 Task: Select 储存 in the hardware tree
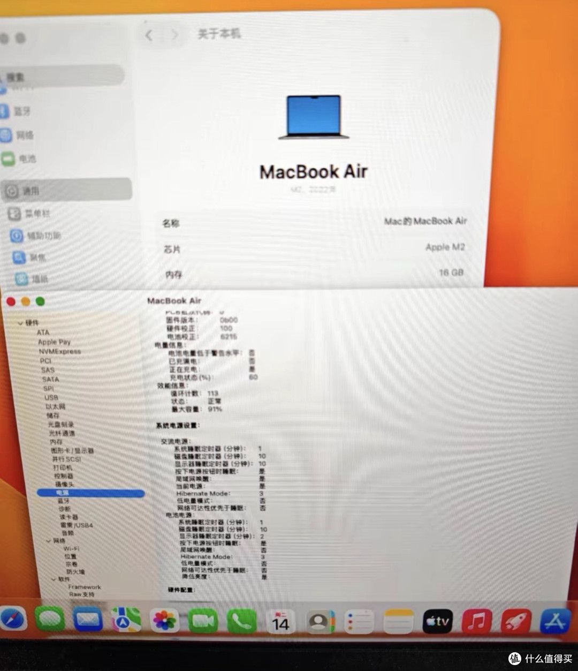pyautogui.click(x=53, y=416)
